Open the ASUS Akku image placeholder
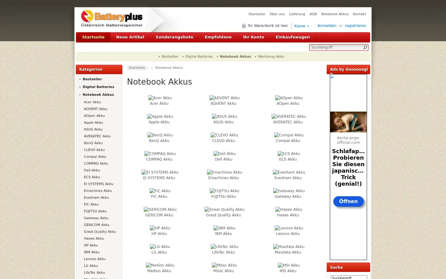 click(x=225, y=117)
